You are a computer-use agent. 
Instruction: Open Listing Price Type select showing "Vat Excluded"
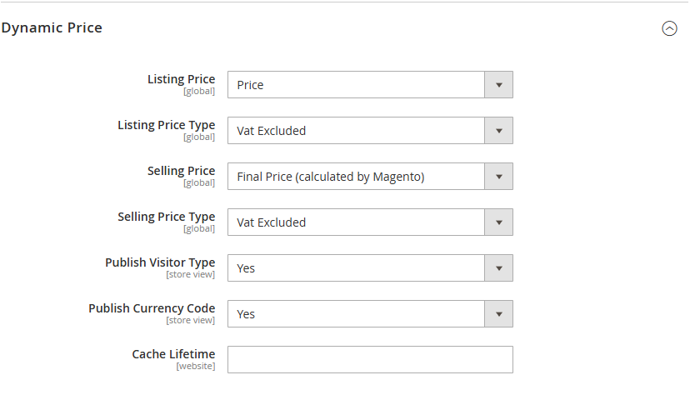pyautogui.click(x=356, y=131)
